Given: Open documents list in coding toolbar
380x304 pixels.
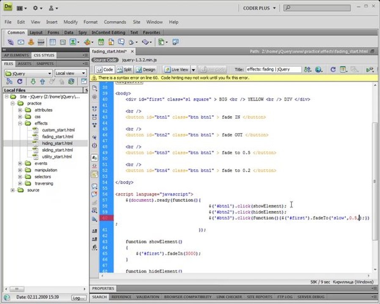Looking at the screenshot, I should [x=94, y=88].
